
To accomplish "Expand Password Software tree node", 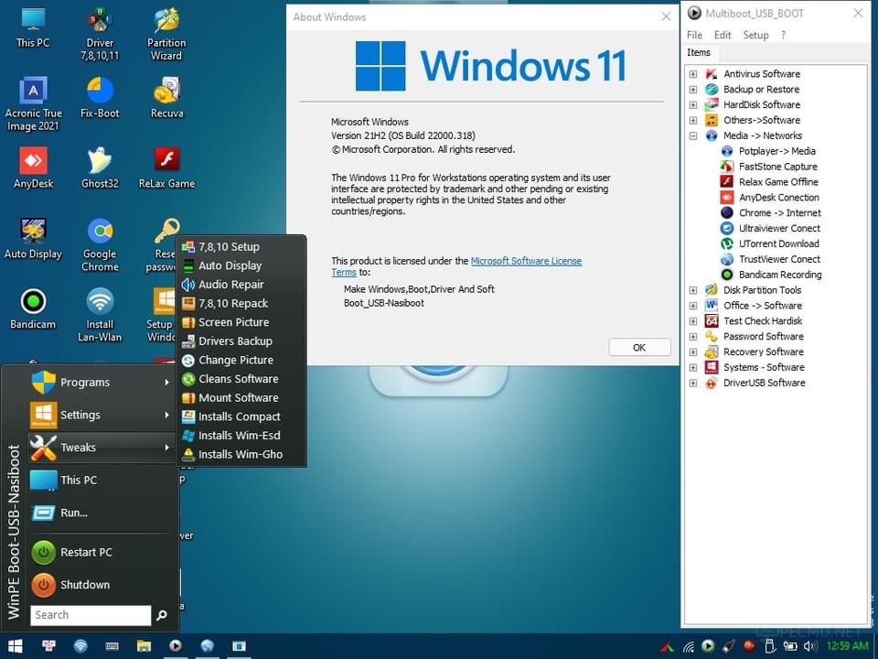I will coord(693,336).
